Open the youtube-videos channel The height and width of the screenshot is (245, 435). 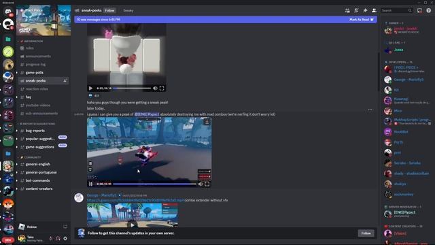pyautogui.click(x=43, y=105)
